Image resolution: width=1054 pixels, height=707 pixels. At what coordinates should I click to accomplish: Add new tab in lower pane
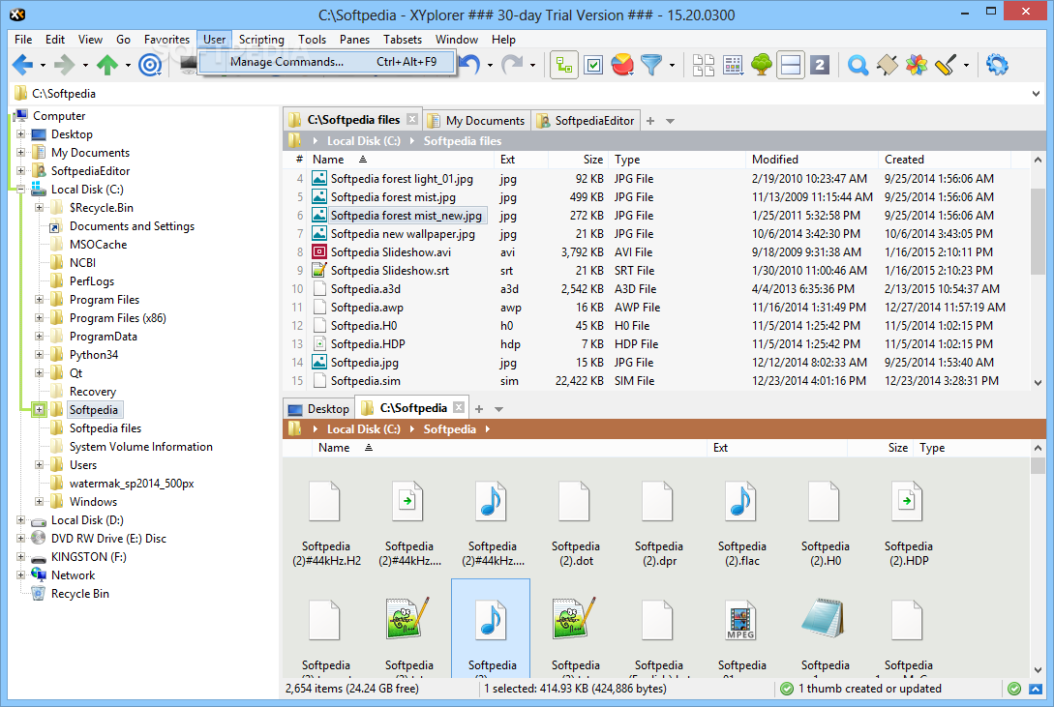pyautogui.click(x=478, y=409)
